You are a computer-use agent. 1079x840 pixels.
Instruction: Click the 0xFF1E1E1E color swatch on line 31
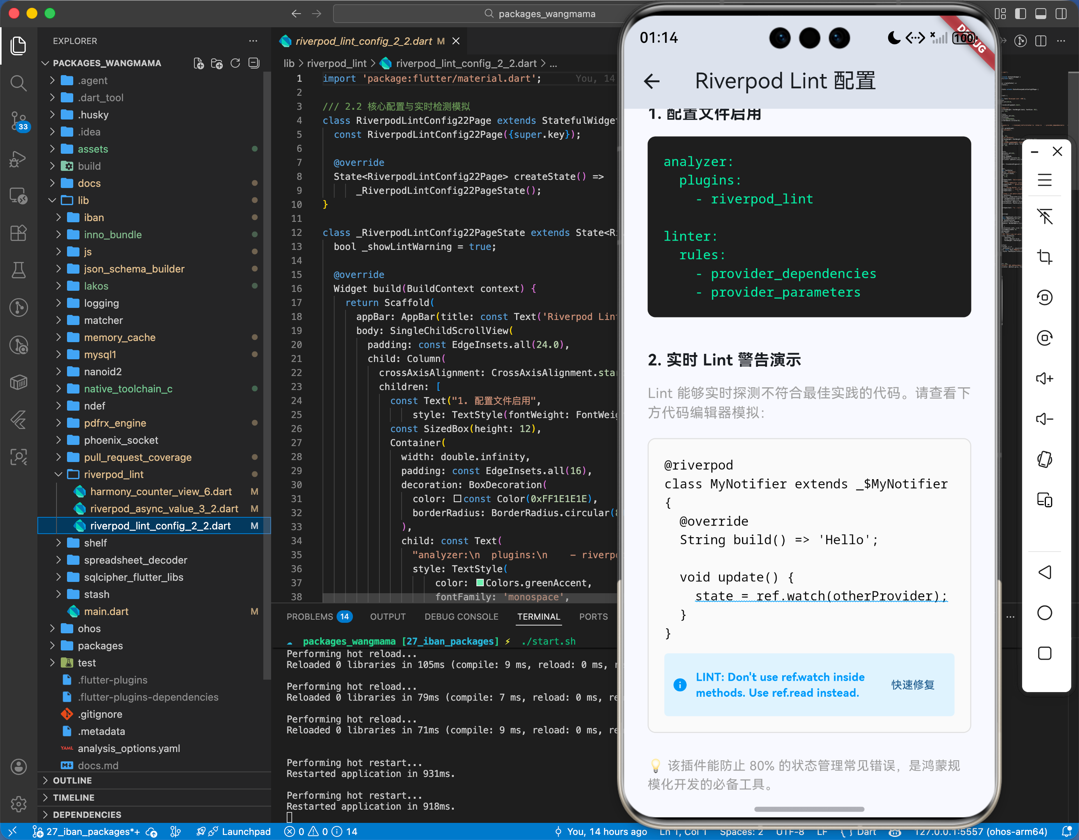(457, 499)
